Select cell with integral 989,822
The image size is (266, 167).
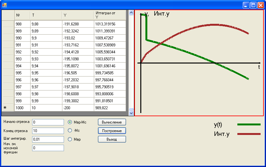pos(110,108)
